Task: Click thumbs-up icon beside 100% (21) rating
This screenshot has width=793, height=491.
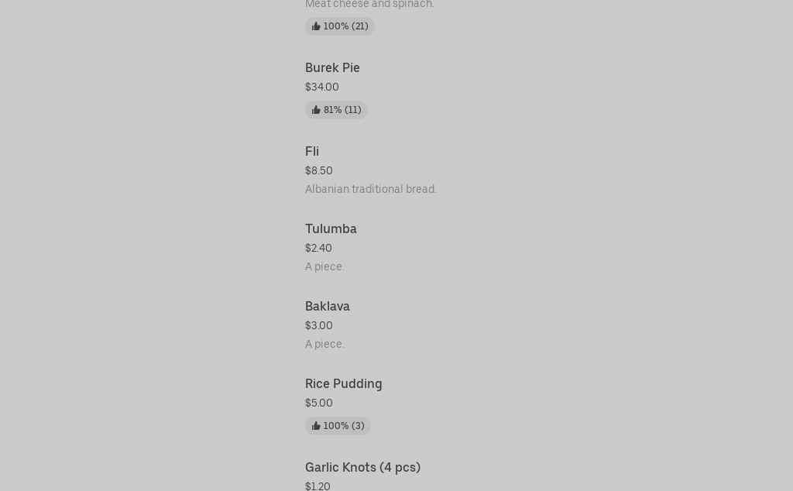Action: pyautogui.click(x=316, y=26)
